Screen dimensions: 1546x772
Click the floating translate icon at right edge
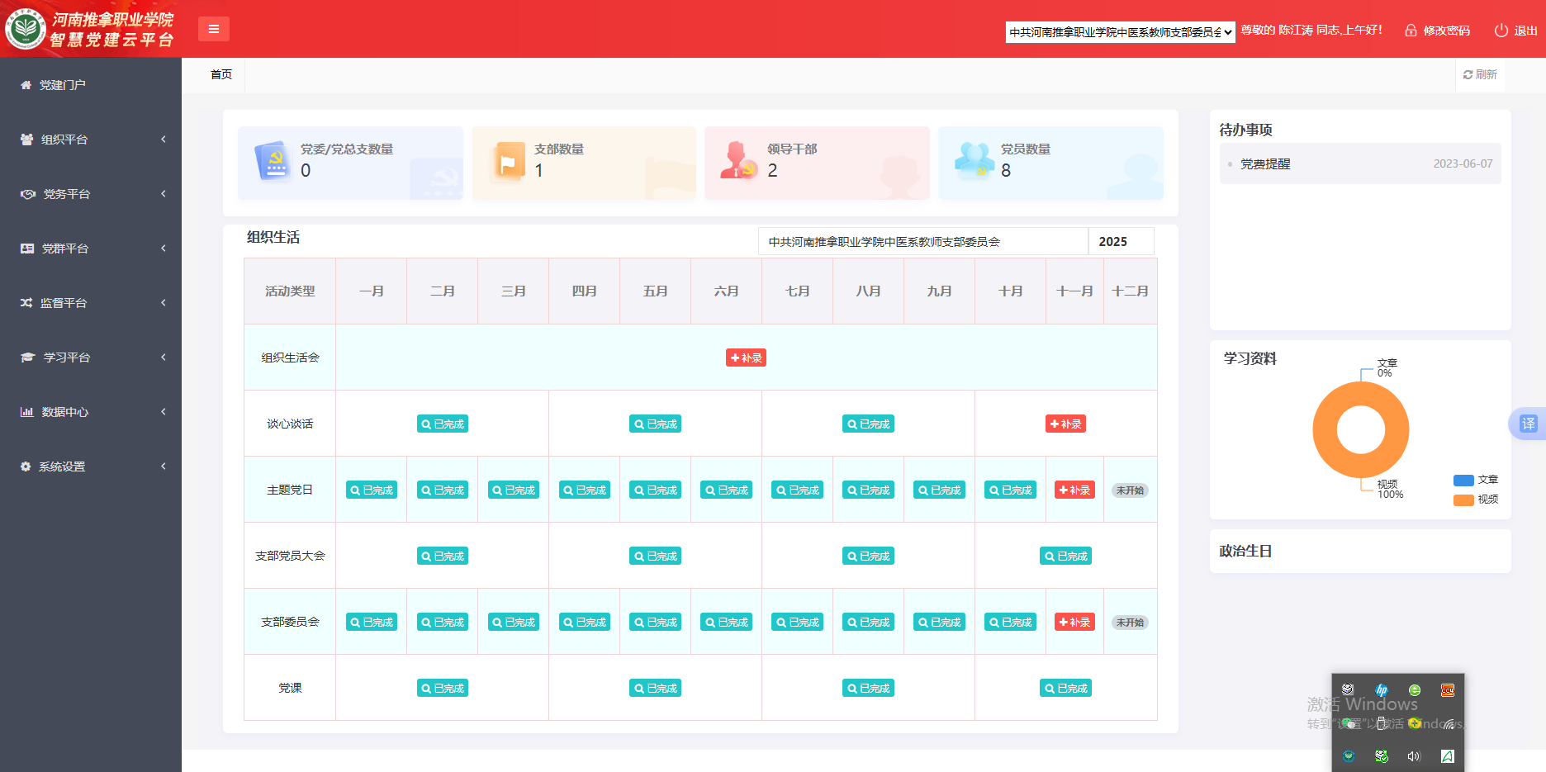coord(1528,424)
